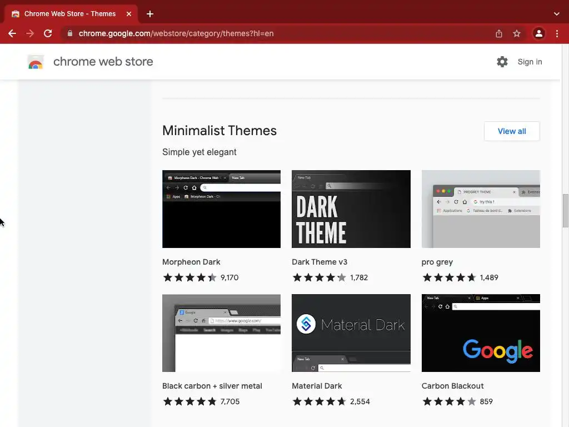
Task: Click the Simple yet elegant subtitle
Action: point(199,152)
